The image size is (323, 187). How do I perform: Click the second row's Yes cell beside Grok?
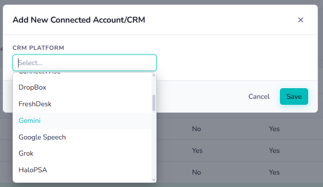click(197, 151)
